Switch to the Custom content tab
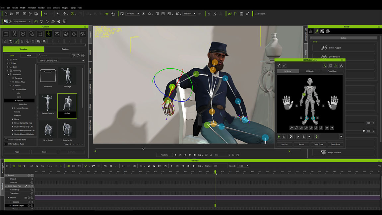Viewport: 382px width, 215px height. [65, 49]
